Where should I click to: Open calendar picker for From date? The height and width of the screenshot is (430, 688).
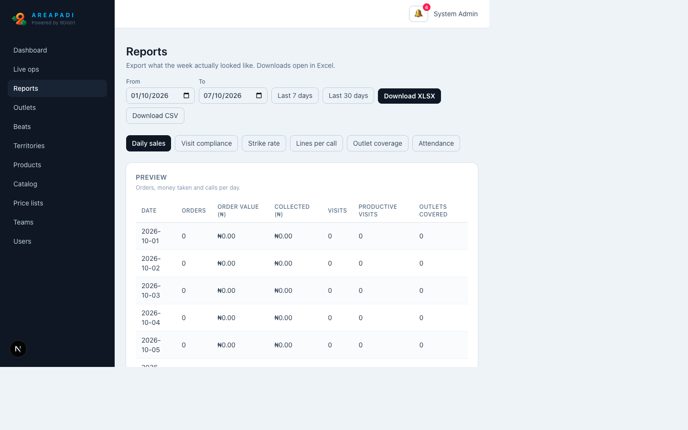click(x=186, y=96)
